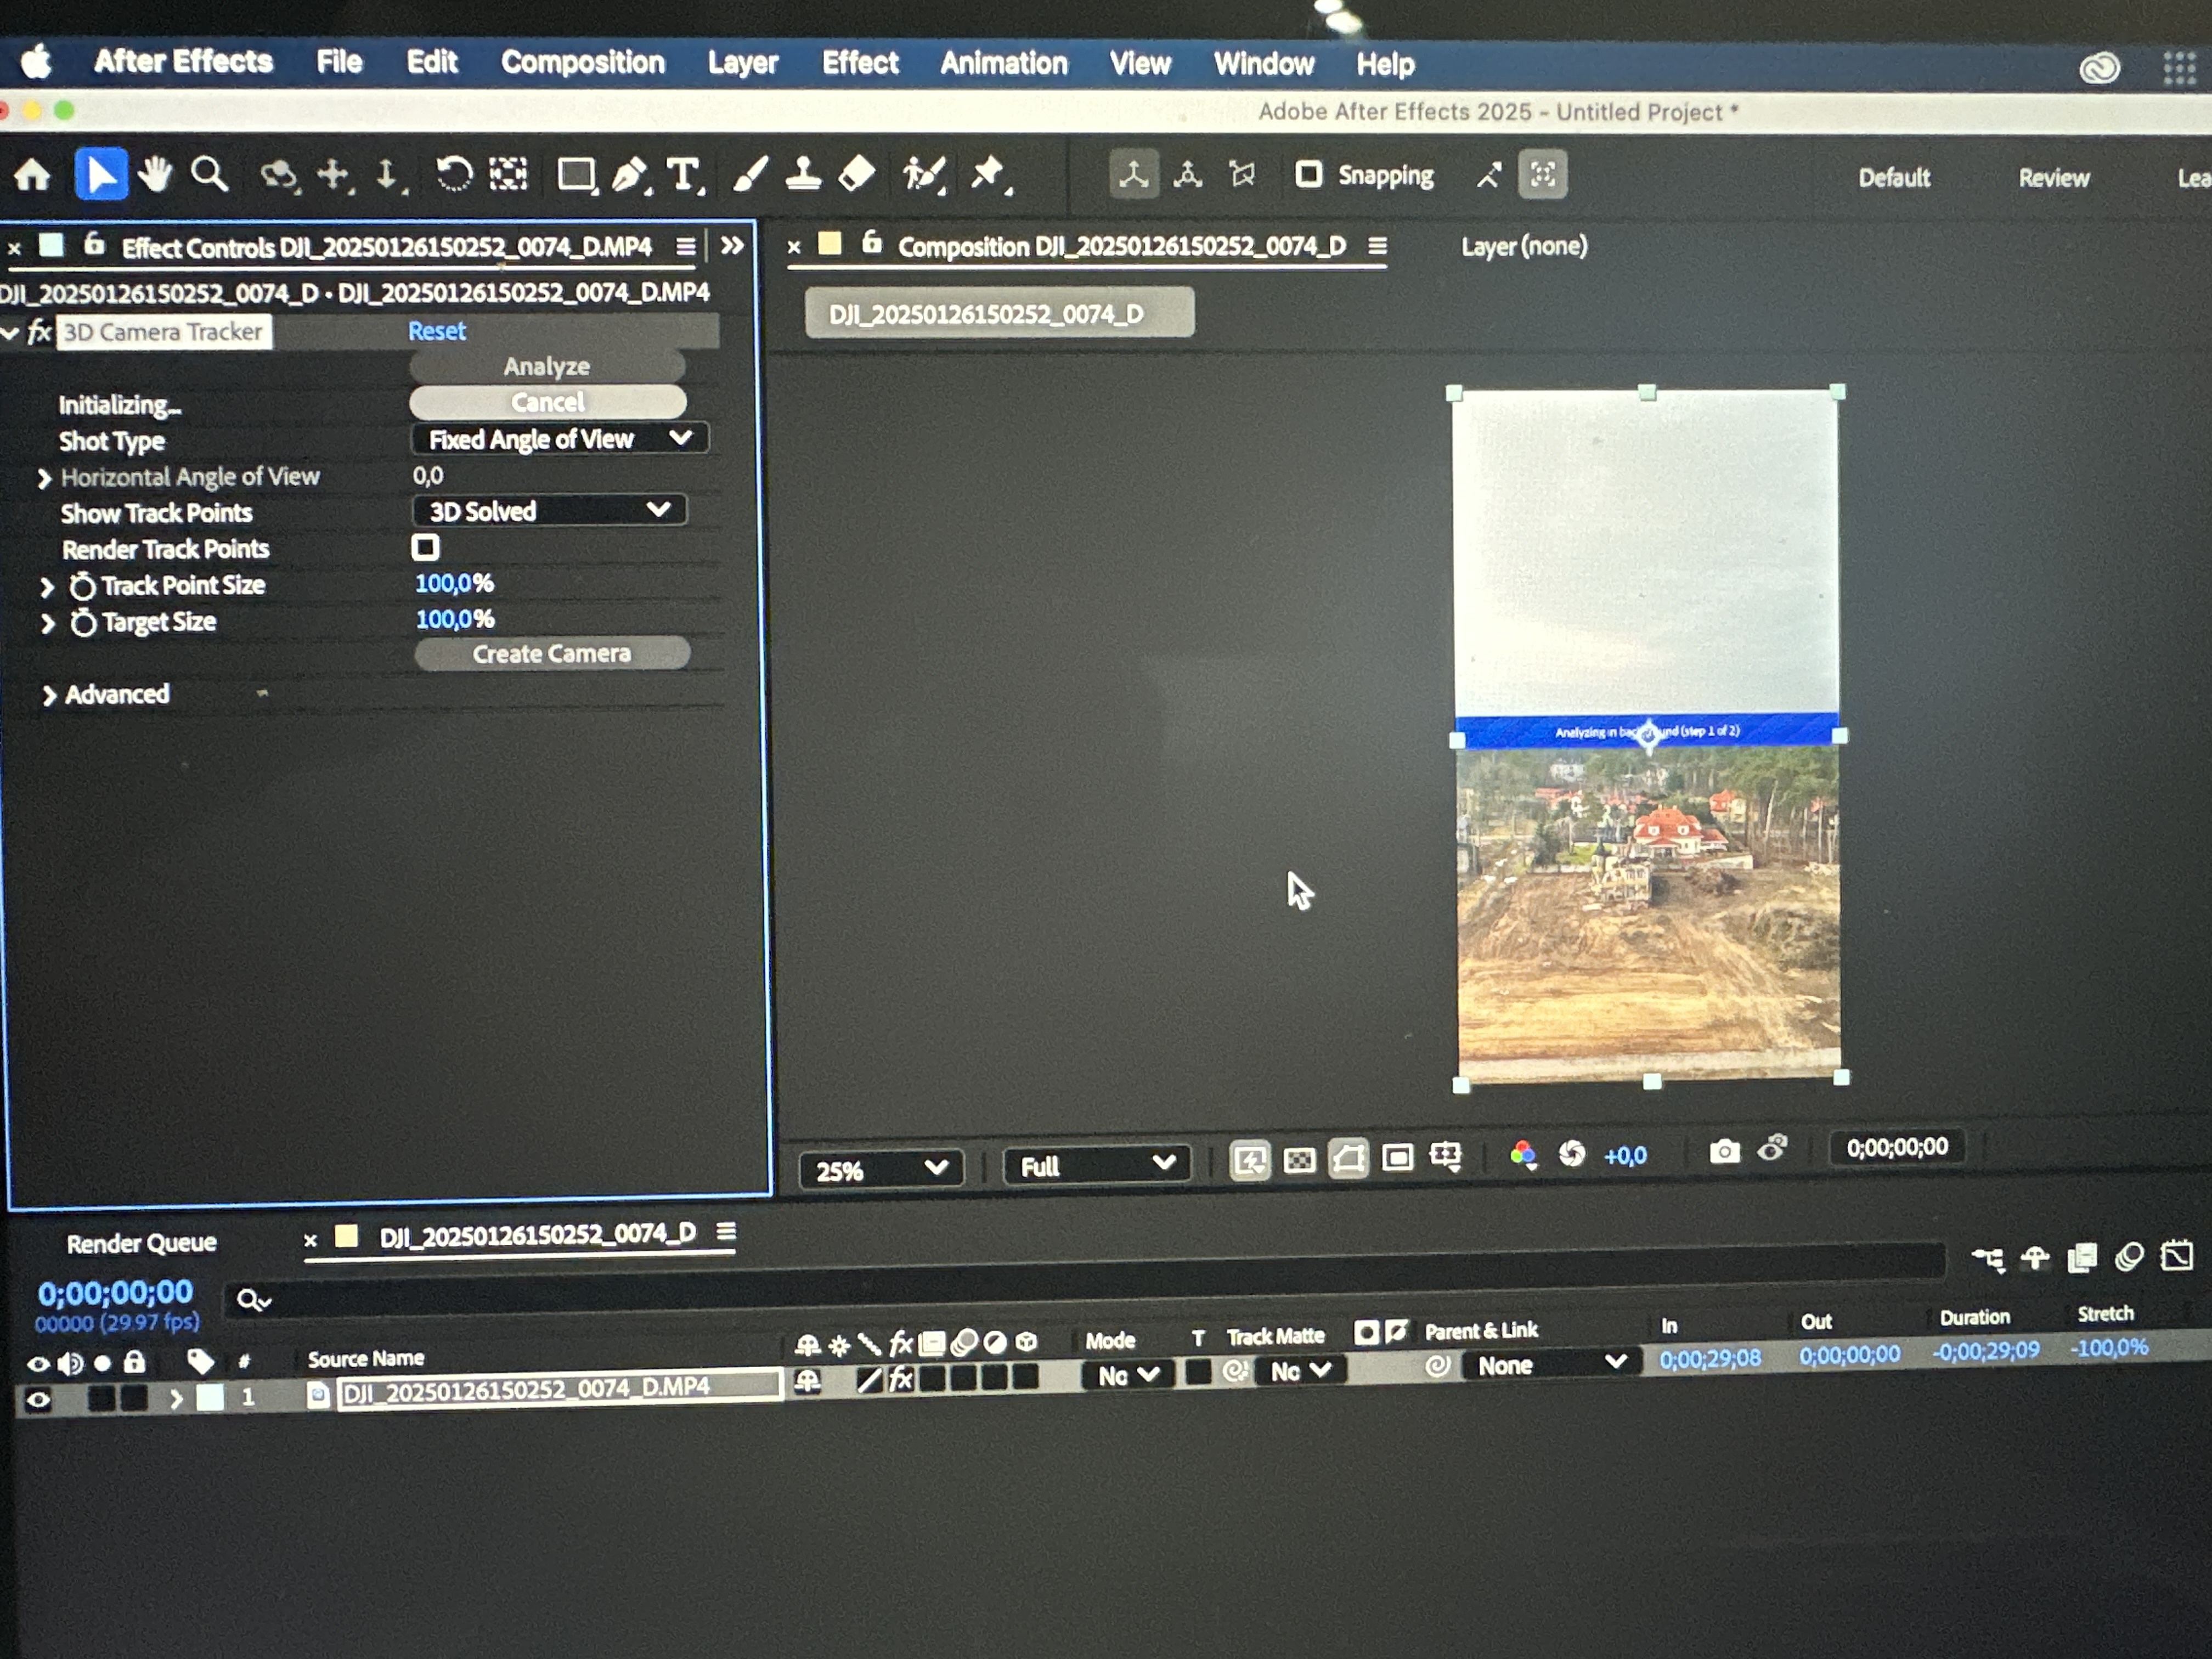Cancel the camera tracker analysis

click(547, 402)
